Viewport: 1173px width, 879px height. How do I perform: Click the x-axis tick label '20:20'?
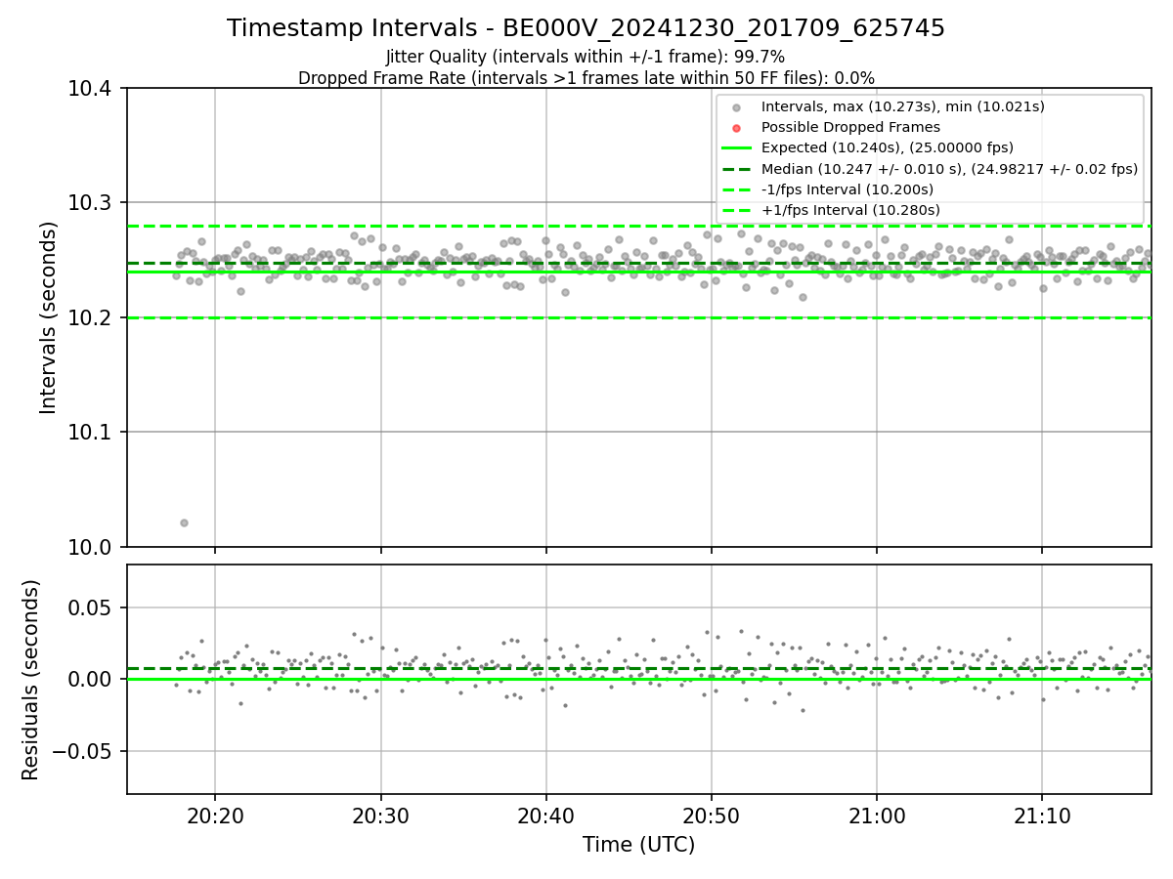tap(215, 815)
